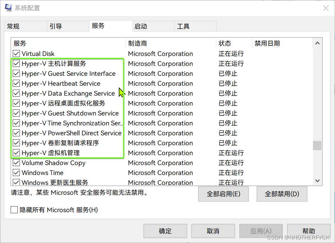The image size is (335, 243).
Task: Uncheck the Virtual Disk service
Action: 16,53
